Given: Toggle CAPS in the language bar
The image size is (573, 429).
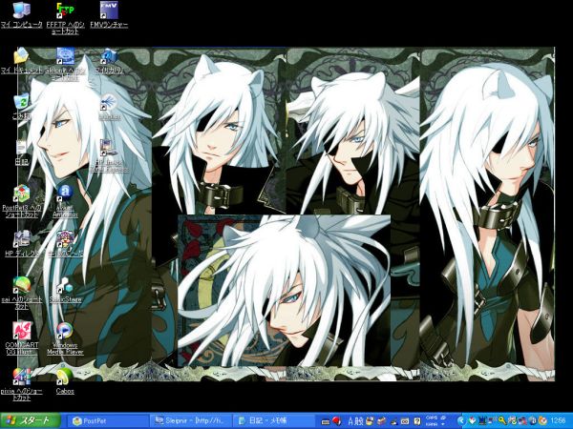Looking at the screenshot, I should (432, 419).
